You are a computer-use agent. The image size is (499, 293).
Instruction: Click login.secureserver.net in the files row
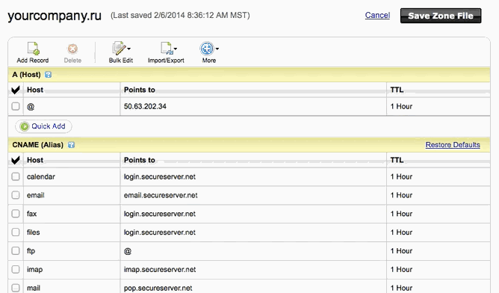point(160,232)
